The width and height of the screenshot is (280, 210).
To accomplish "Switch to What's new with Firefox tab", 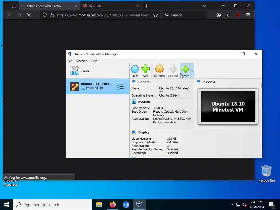I will point(50,6).
